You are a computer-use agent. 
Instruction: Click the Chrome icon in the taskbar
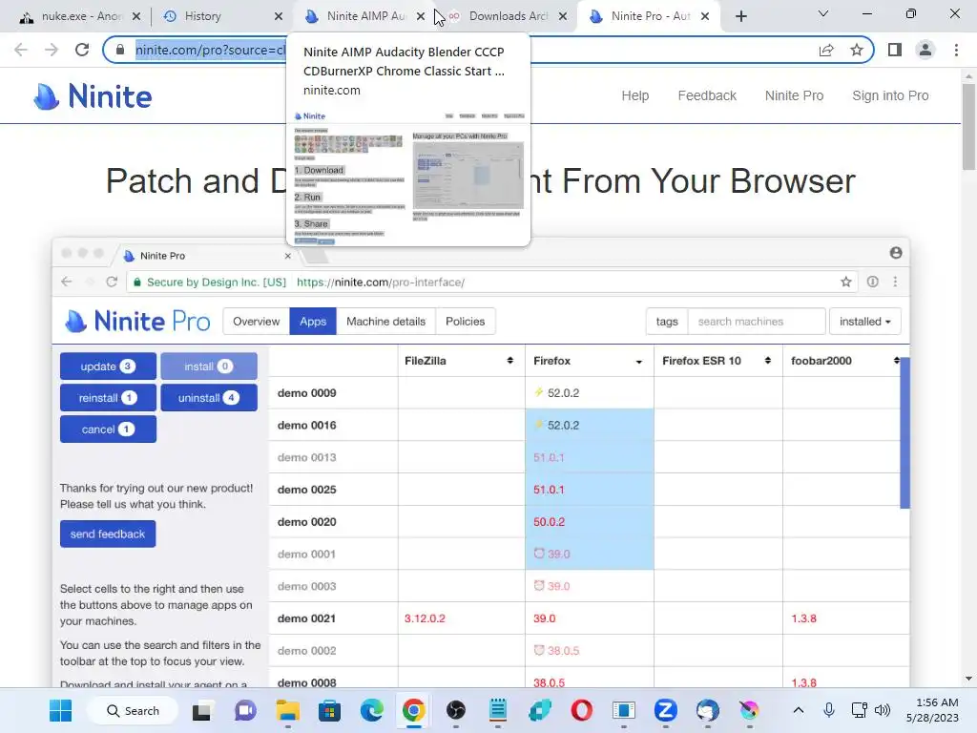[x=414, y=710]
